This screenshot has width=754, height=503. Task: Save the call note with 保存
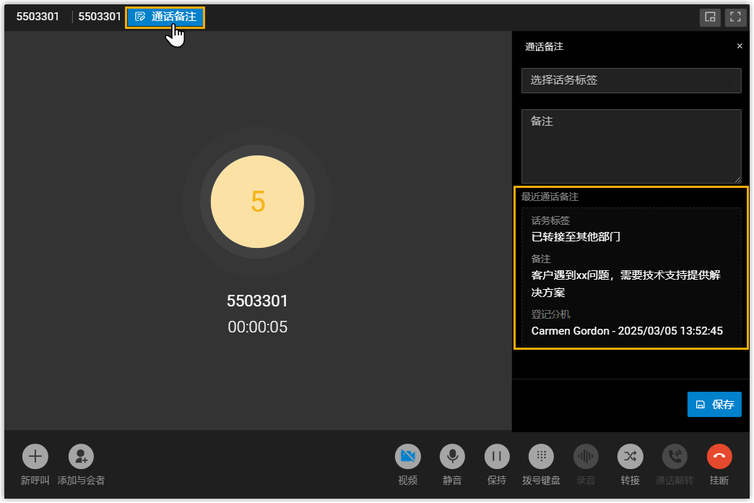714,405
